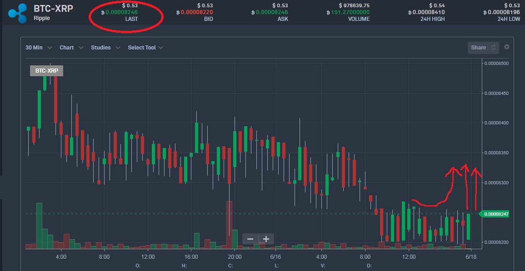525x271 pixels.
Task: Click the Ripple subtitle text
Action: coord(42,18)
